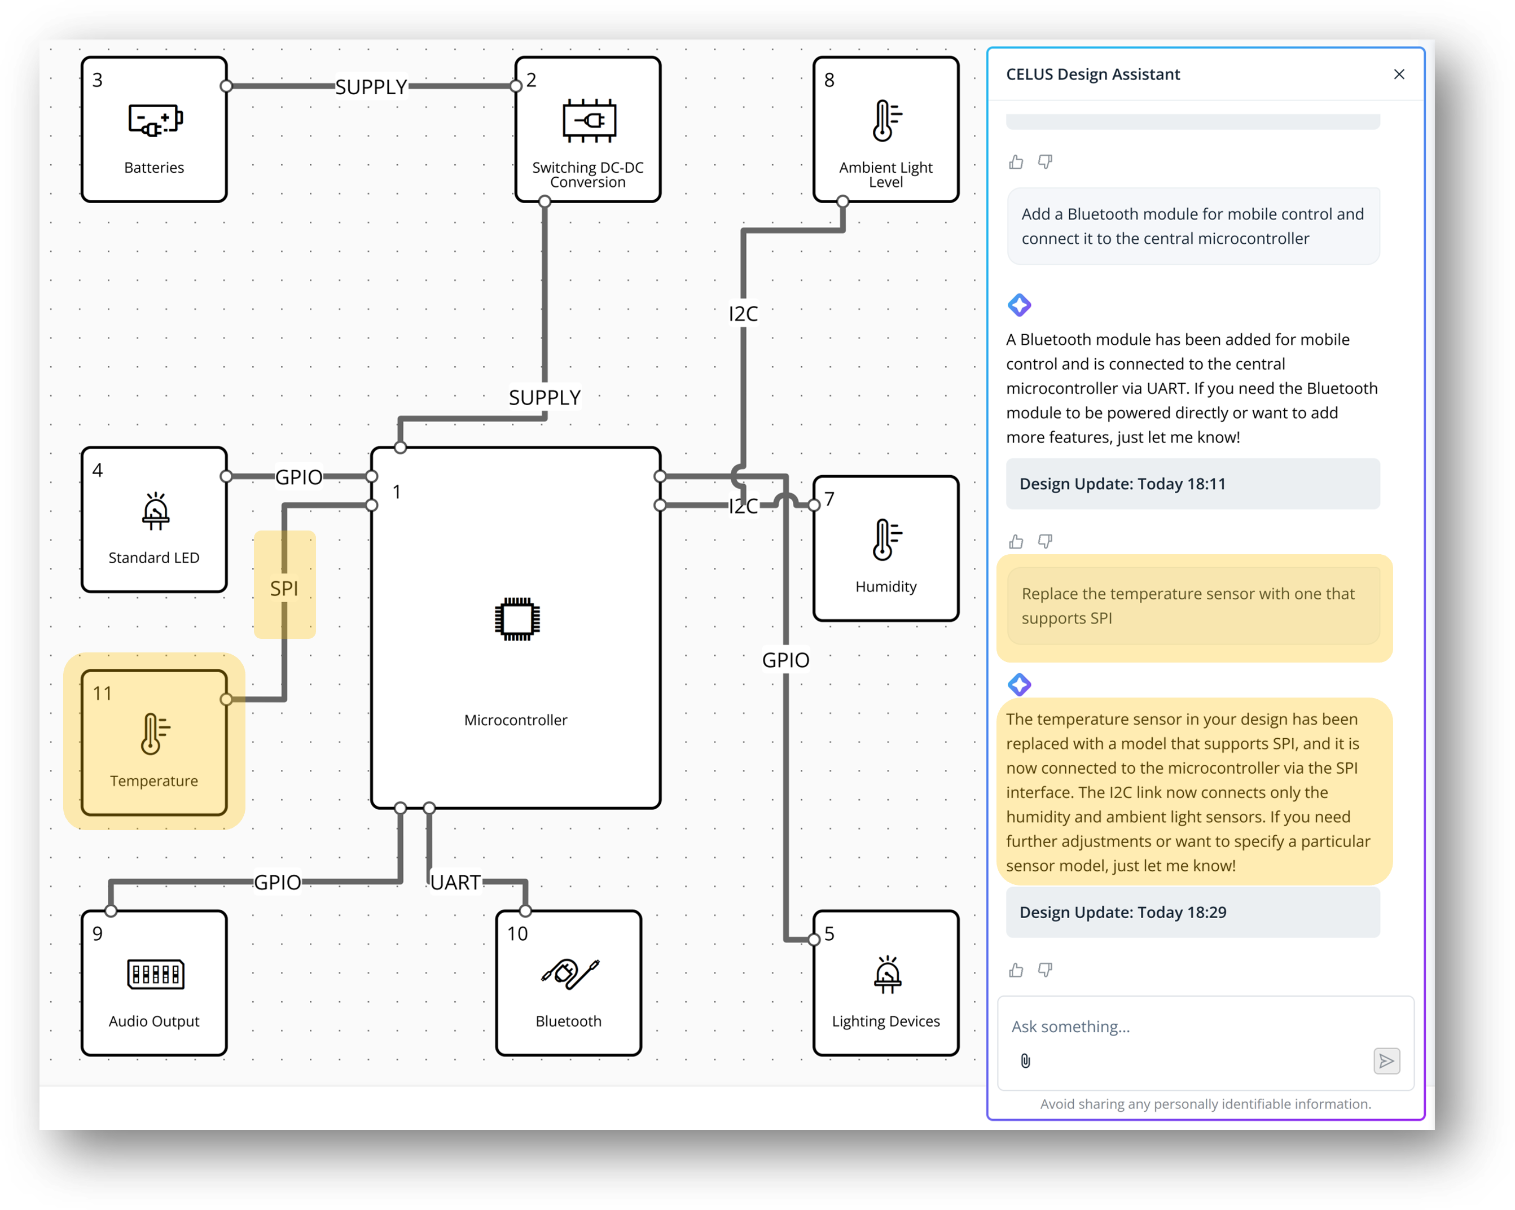Thumbs up the Bluetooth module response
Viewport: 1515px width, 1210px height.
tap(1016, 542)
